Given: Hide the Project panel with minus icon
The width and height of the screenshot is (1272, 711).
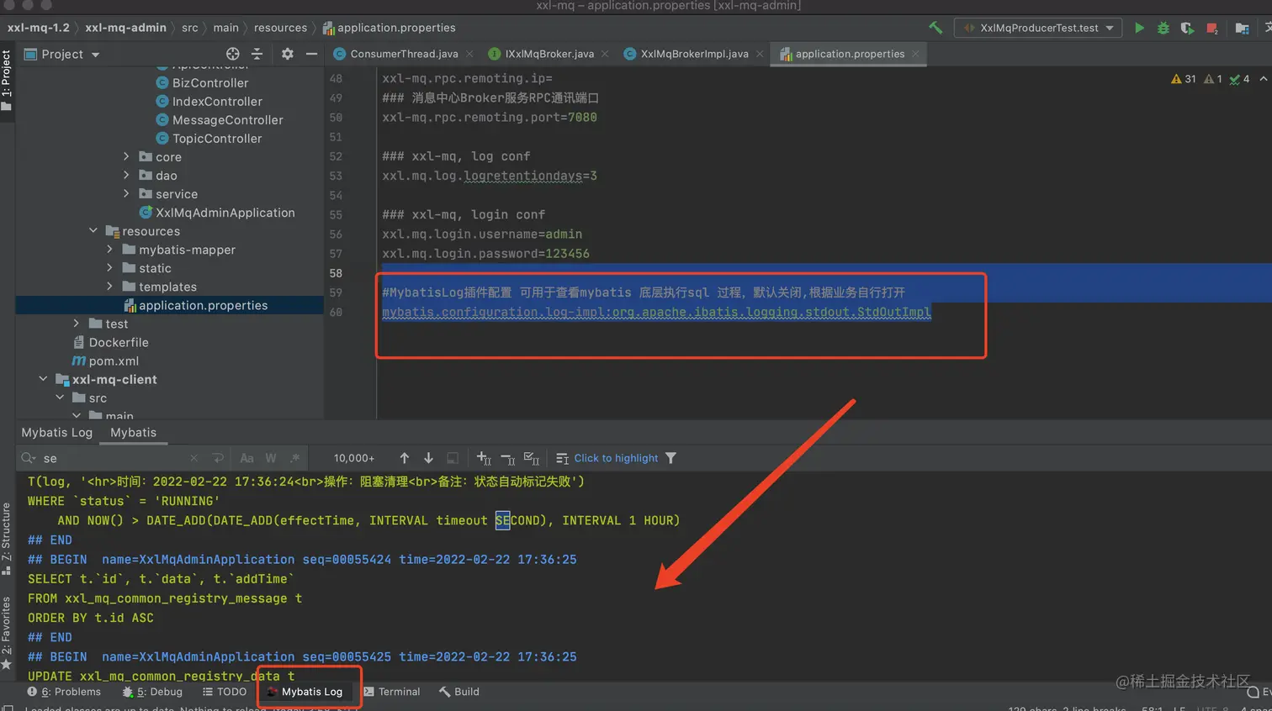Looking at the screenshot, I should [311, 54].
